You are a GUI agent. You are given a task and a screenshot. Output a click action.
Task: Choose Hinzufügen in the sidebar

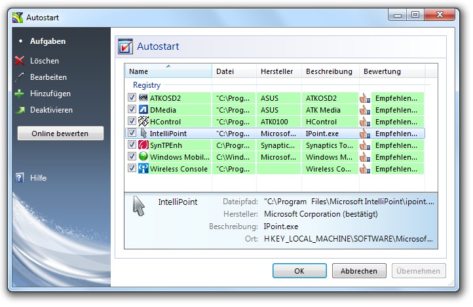[x=50, y=94]
